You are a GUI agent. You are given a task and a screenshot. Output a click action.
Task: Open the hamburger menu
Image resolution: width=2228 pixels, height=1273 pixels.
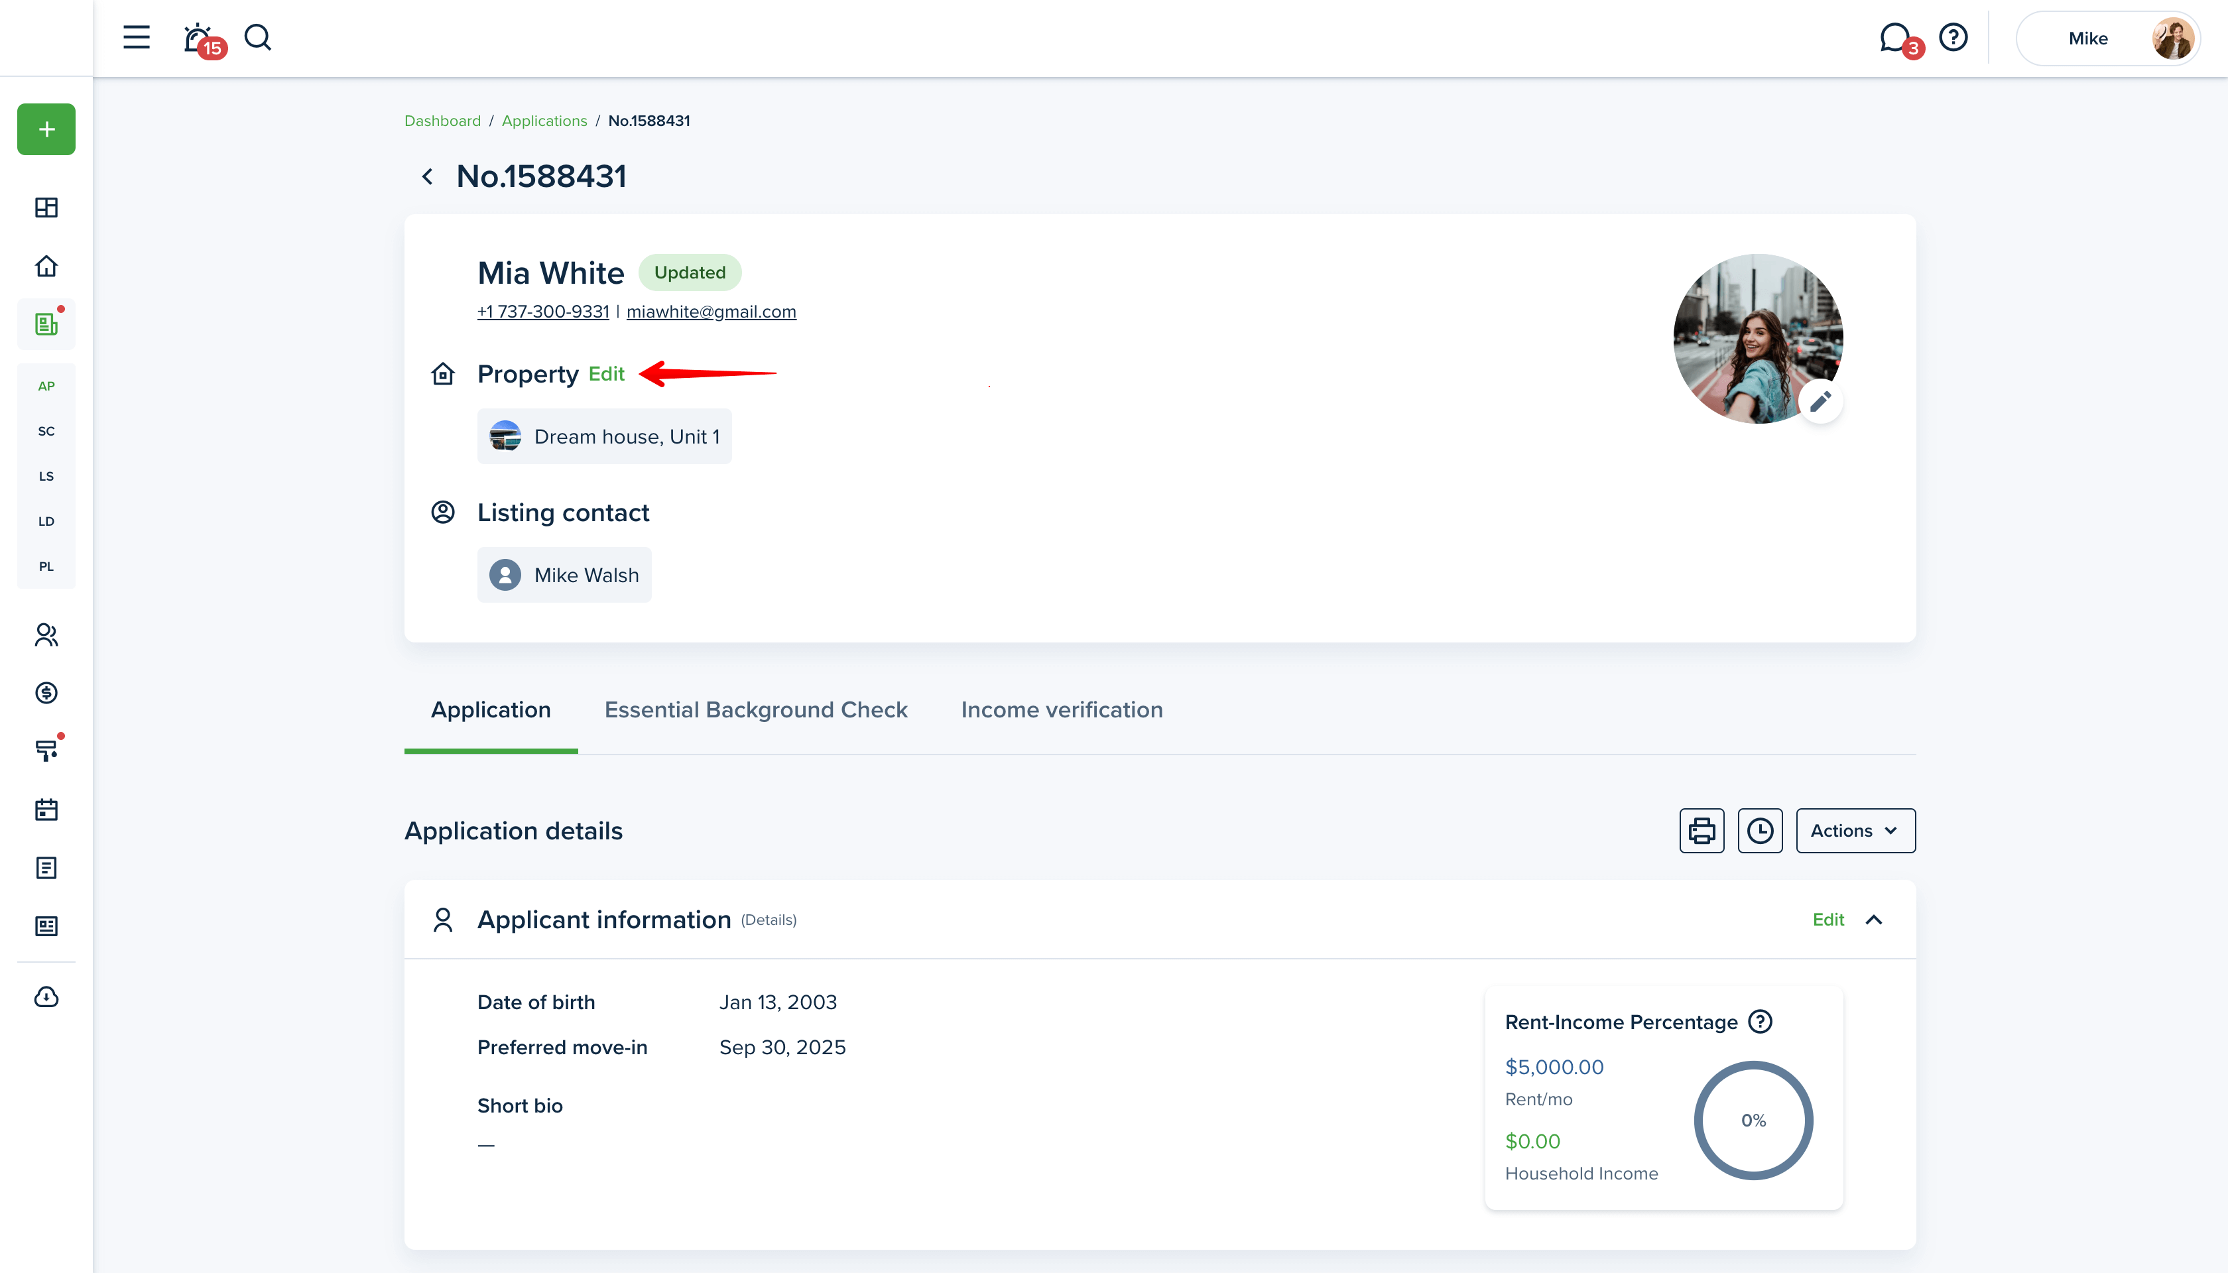[137, 38]
